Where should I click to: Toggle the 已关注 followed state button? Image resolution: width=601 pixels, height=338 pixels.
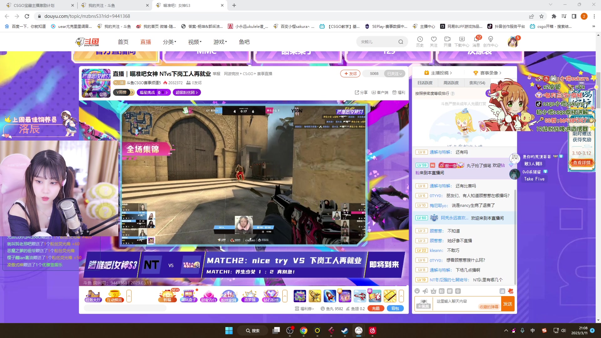tap(394, 74)
